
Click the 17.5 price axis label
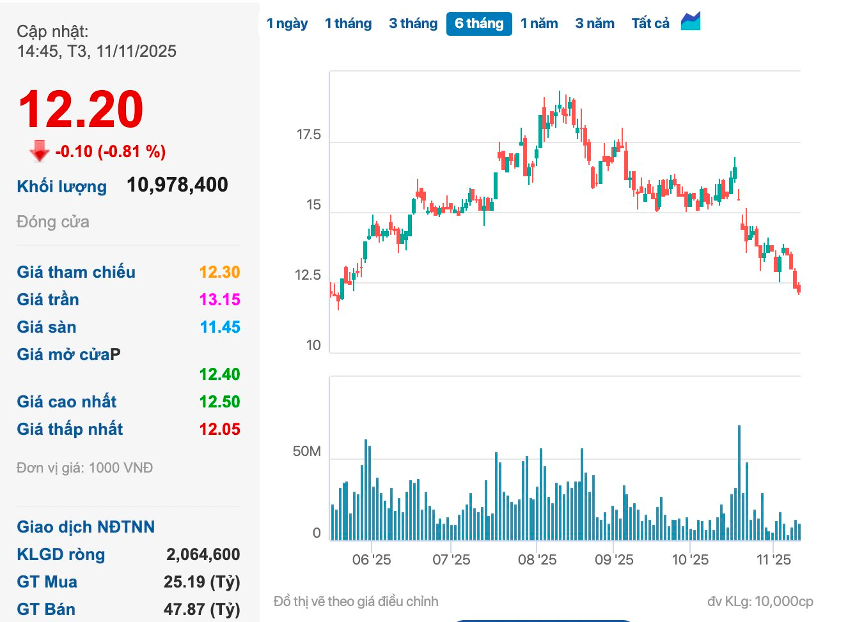click(x=308, y=135)
